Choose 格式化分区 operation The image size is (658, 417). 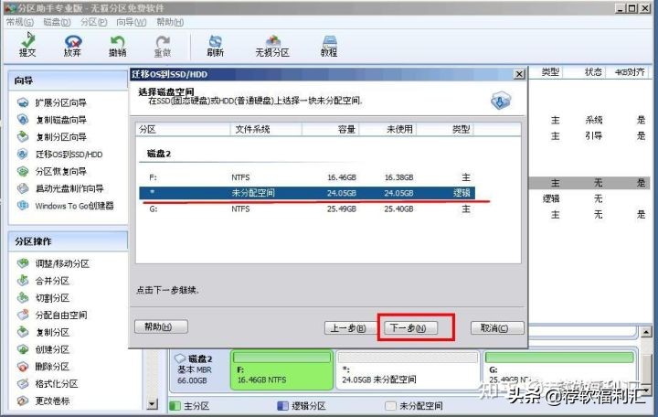pyautogui.click(x=57, y=384)
